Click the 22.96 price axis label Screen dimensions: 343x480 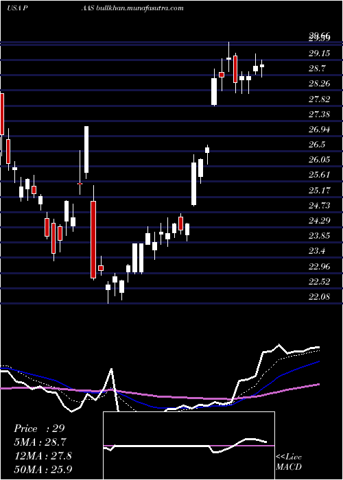(x=319, y=266)
